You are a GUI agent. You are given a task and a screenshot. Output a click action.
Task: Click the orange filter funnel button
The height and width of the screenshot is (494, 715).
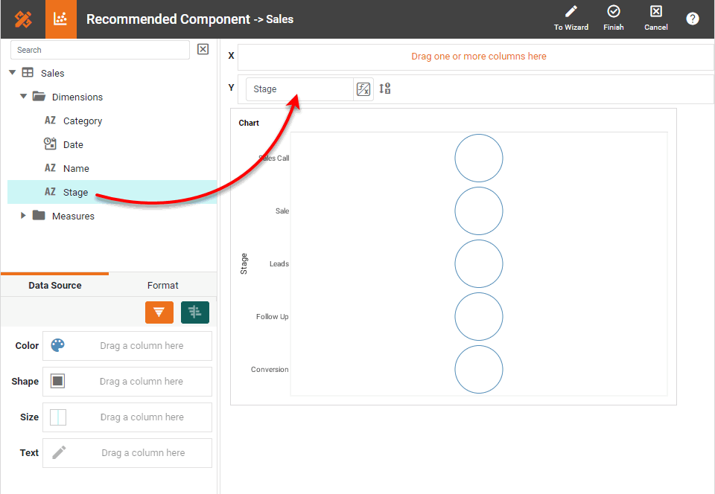tap(159, 312)
